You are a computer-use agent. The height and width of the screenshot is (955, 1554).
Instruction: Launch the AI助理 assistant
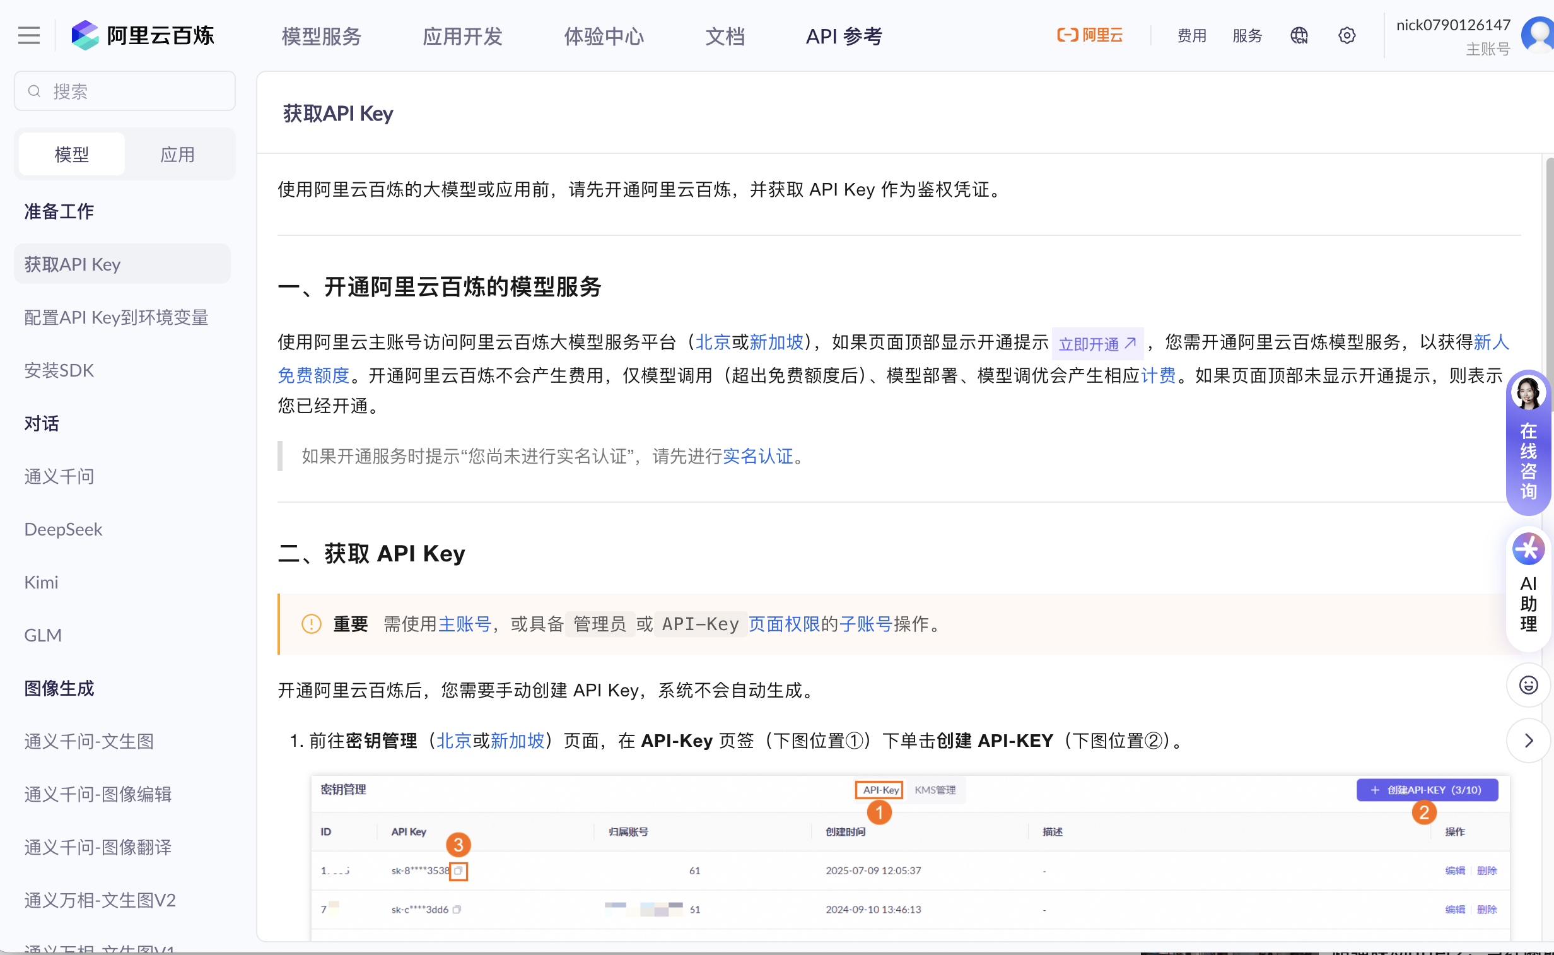click(1528, 587)
